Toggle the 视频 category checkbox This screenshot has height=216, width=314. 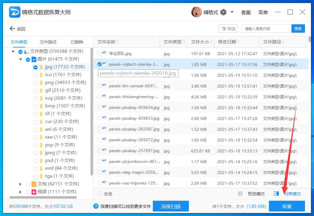(x=28, y=192)
